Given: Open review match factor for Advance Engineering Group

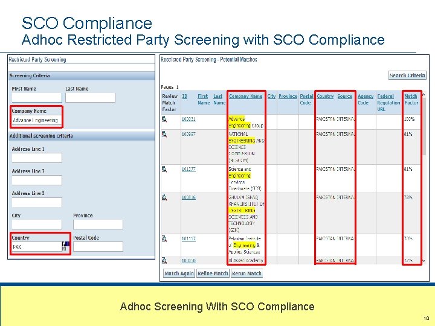Looking at the screenshot, I should point(164,119).
